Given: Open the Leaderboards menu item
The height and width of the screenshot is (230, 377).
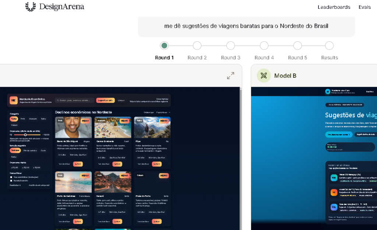Looking at the screenshot, I should coord(334,7).
